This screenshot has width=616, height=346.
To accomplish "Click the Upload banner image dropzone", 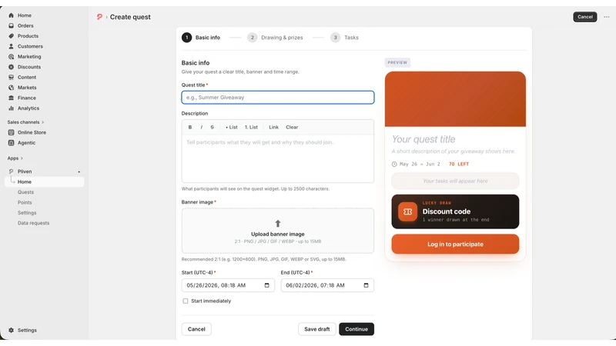I will click(278, 231).
